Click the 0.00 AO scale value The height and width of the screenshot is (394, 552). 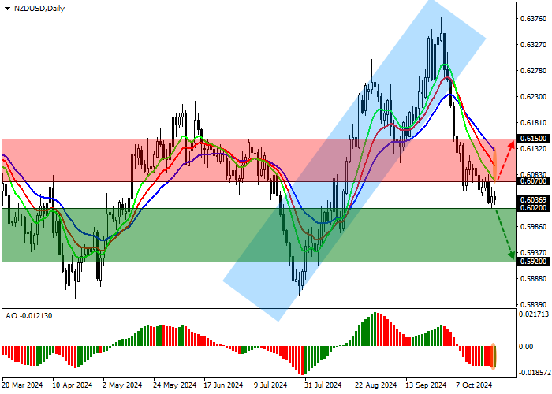click(526, 347)
